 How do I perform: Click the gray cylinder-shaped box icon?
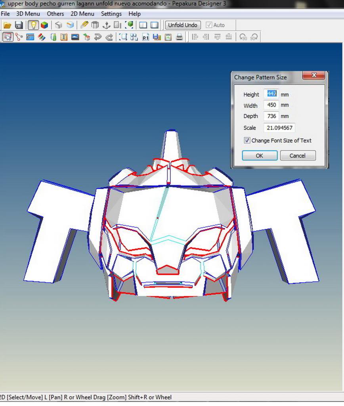pyautogui.click(x=95, y=25)
